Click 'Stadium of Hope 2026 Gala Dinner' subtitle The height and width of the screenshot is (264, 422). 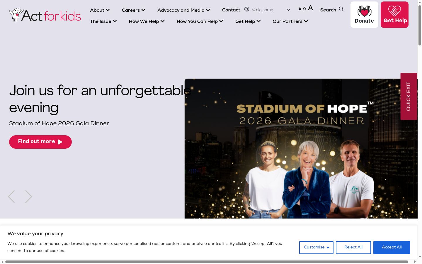tap(59, 123)
